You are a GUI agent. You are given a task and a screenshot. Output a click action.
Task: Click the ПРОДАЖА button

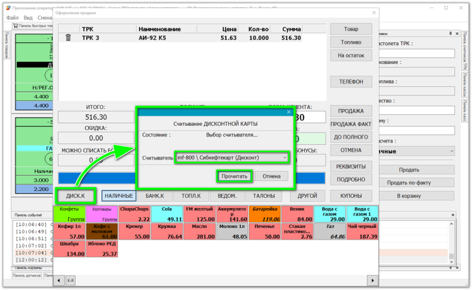pos(351,111)
